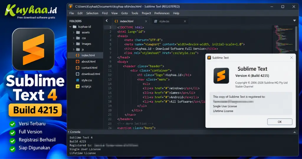Viewport: 302px width, 159px height.
Task: Click about.html file icon in sidebar
Action: (78, 61)
